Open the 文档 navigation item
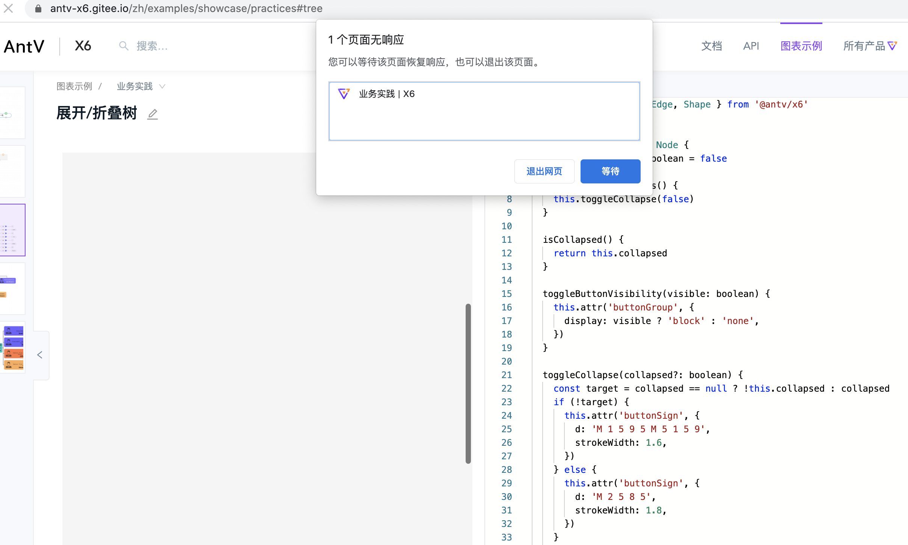Viewport: 908px width, 545px height. point(712,45)
